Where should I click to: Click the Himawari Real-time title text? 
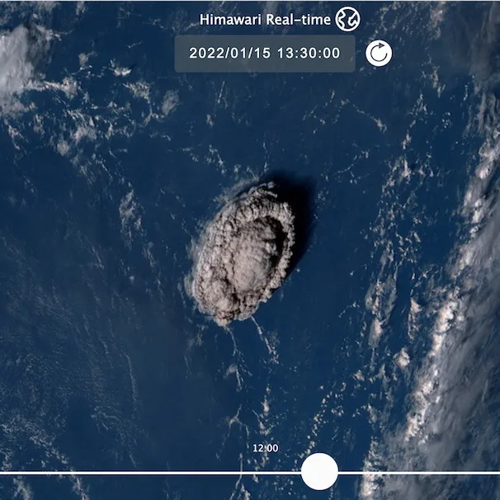click(x=265, y=20)
